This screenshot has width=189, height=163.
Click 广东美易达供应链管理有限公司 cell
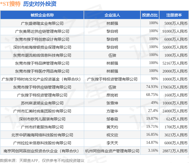point(42,31)
